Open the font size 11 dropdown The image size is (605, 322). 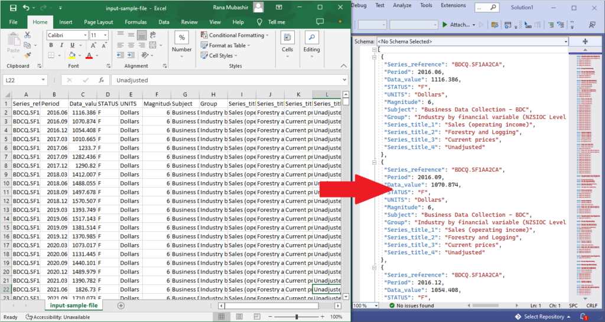pyautogui.click(x=105, y=35)
